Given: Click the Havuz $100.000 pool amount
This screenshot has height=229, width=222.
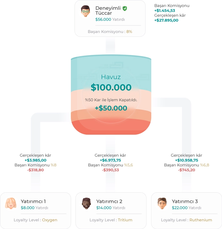Looking at the screenshot, I should point(111,87).
